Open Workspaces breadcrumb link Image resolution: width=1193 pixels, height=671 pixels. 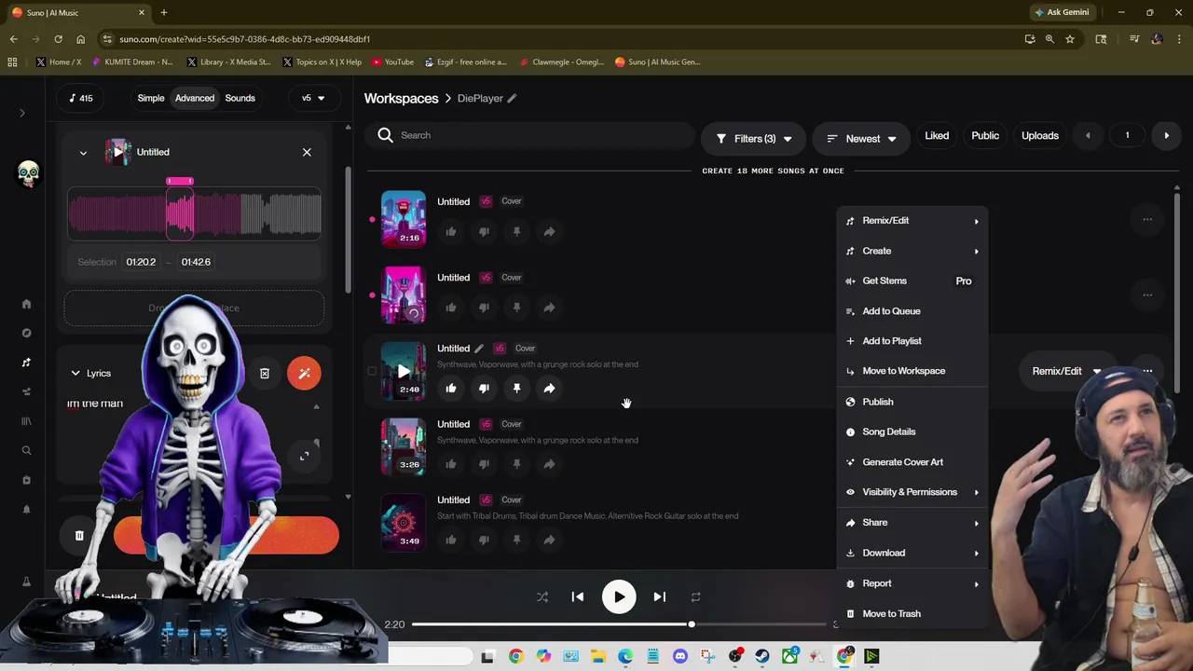click(401, 98)
